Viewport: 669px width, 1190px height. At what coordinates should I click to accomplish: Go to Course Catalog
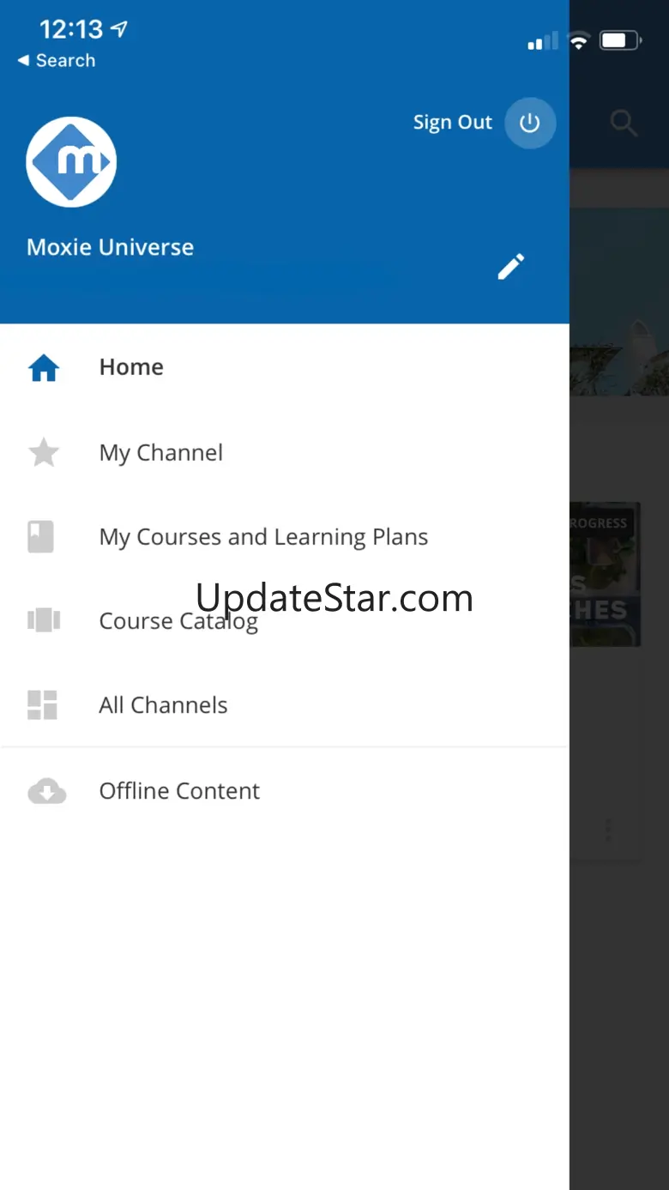coord(178,621)
